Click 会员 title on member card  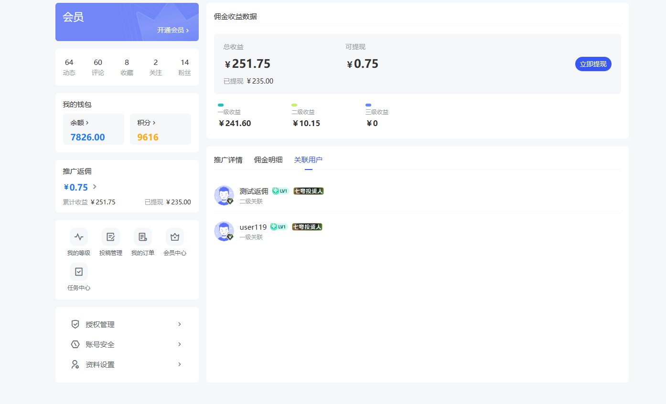click(73, 17)
